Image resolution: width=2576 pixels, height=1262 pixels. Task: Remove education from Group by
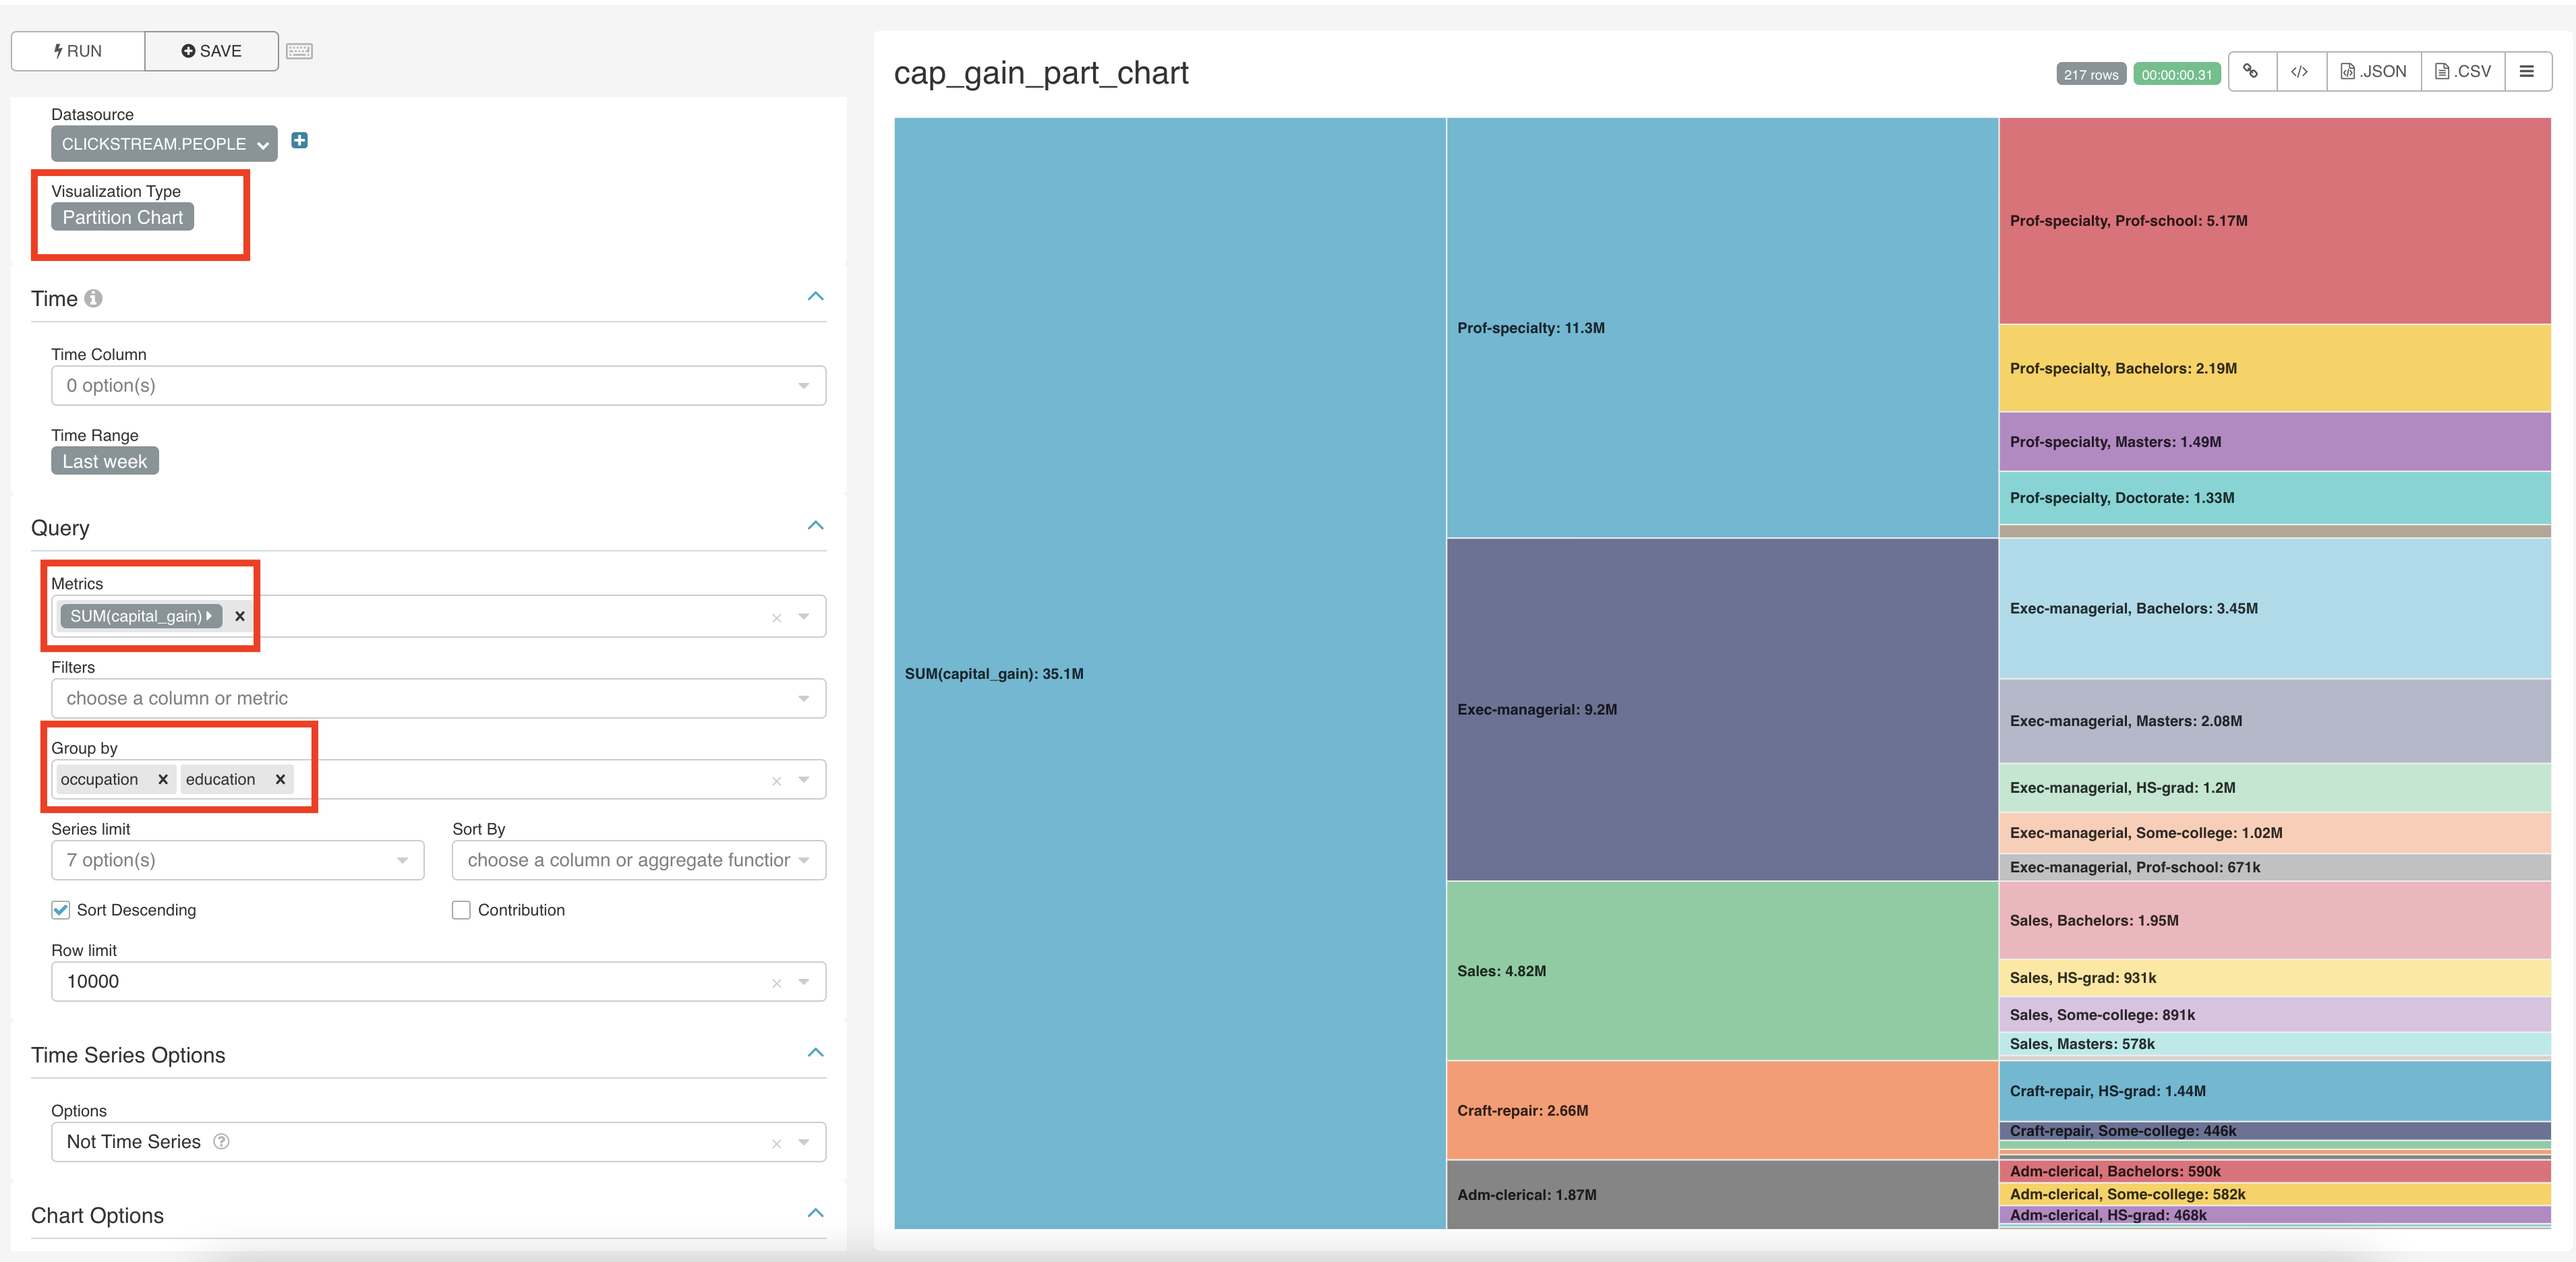(x=280, y=779)
